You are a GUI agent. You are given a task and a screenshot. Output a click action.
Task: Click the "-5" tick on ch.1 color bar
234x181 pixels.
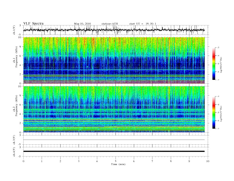[218, 64]
